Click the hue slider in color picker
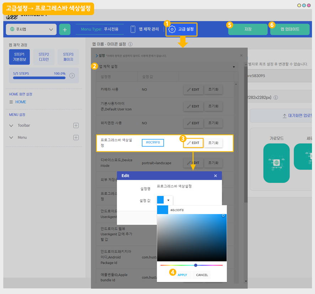The height and width of the screenshot is (294, 315). tap(191, 265)
